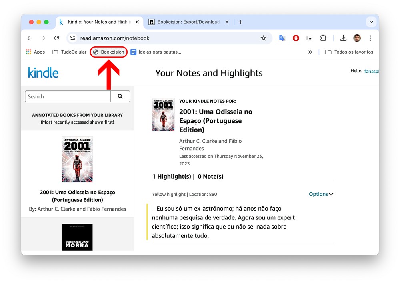This screenshot has width=400, height=283.
Task: Click Annotated Books From Your Library heading
Action: 77,115
